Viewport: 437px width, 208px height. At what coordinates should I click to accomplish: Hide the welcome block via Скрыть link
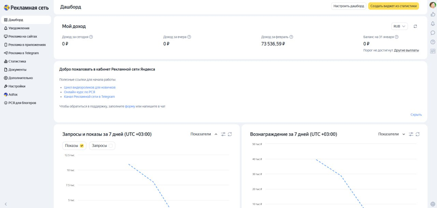point(416,115)
